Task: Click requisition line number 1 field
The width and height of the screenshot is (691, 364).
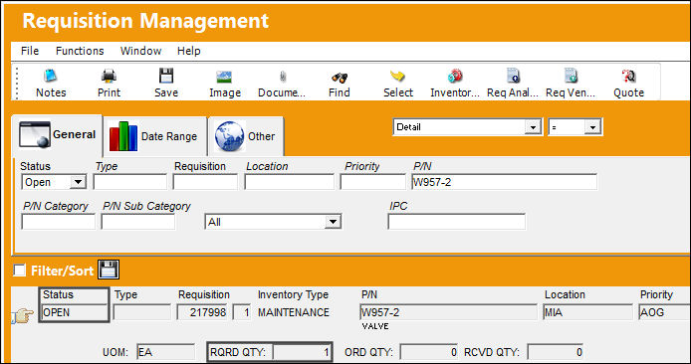Action: pos(242,312)
